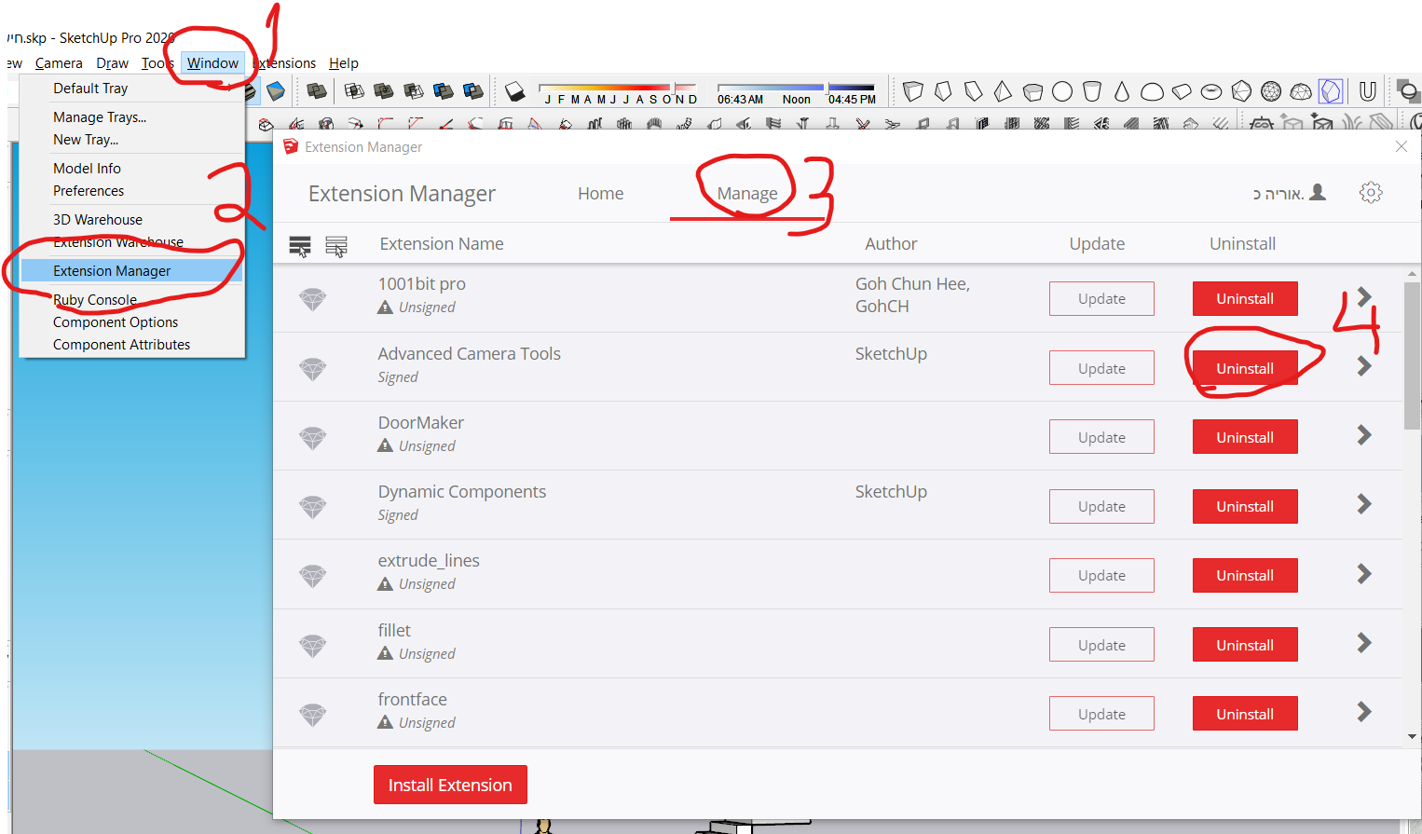The height and width of the screenshot is (834, 1422).
Task: Select the sphere shape tool
Action: pos(1062,91)
